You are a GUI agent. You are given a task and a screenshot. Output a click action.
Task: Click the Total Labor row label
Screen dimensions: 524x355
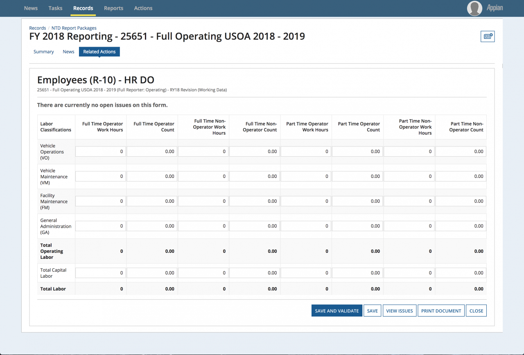[x=53, y=289]
